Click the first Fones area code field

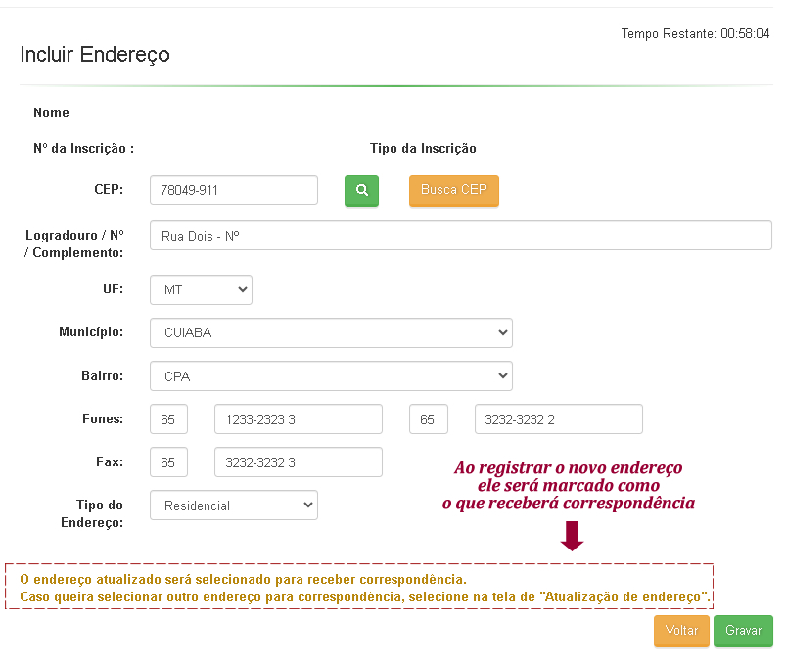pos(168,419)
